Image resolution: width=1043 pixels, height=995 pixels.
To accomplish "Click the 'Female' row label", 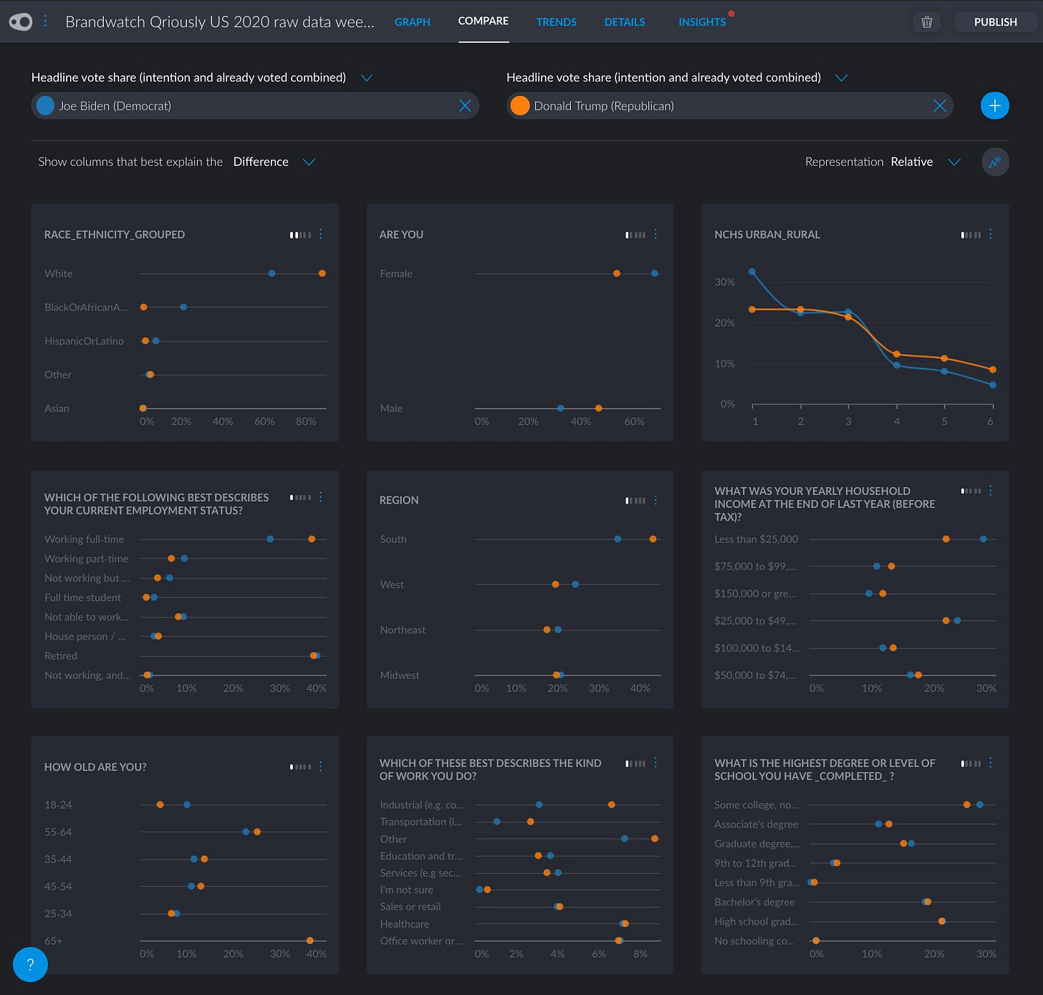I will (x=396, y=274).
